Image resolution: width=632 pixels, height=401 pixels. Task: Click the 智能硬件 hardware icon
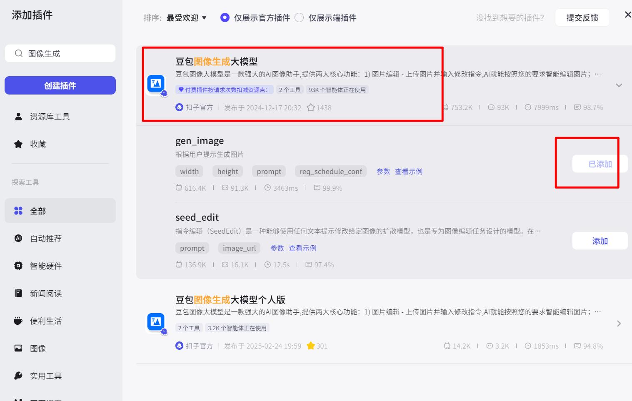click(18, 266)
